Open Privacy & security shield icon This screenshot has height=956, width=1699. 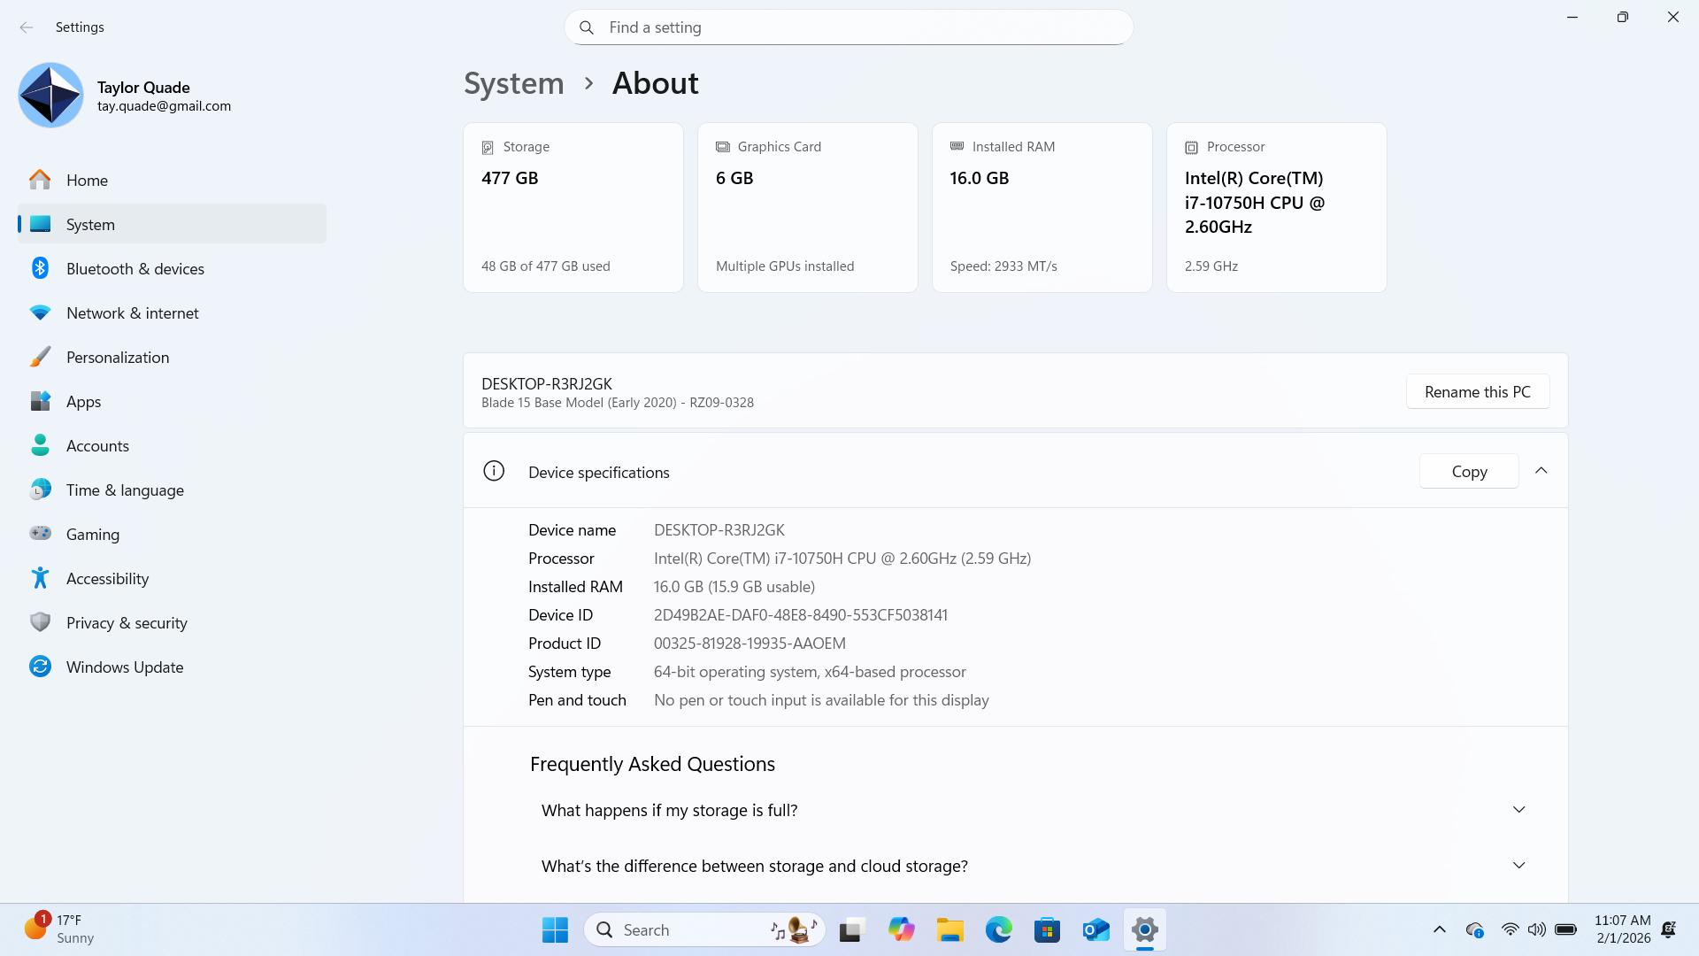pyautogui.click(x=40, y=622)
